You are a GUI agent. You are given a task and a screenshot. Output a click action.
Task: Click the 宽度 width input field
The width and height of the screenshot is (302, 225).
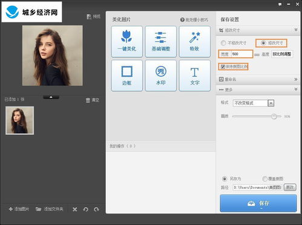pyautogui.click(x=242, y=54)
